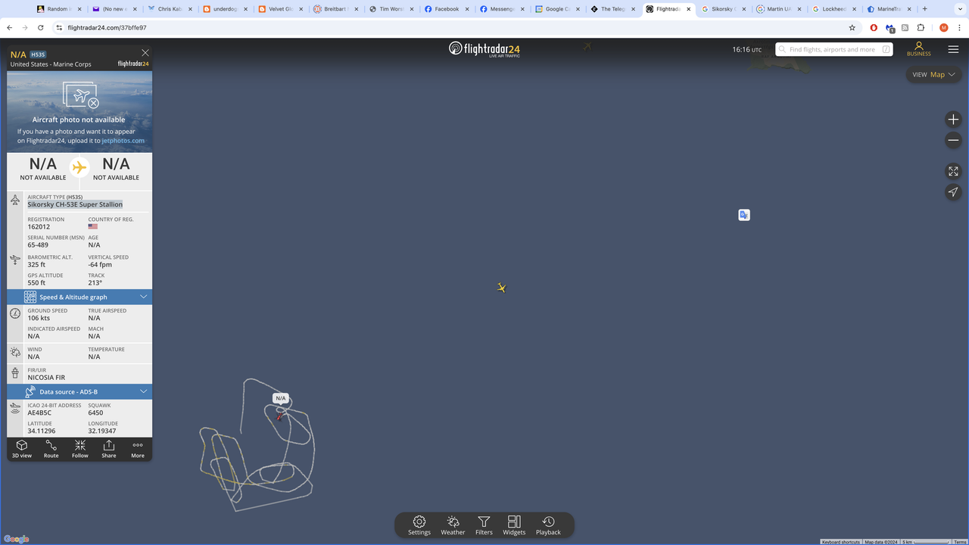Select the Sikorsky CH-53E Super Stallion text

[x=75, y=204]
